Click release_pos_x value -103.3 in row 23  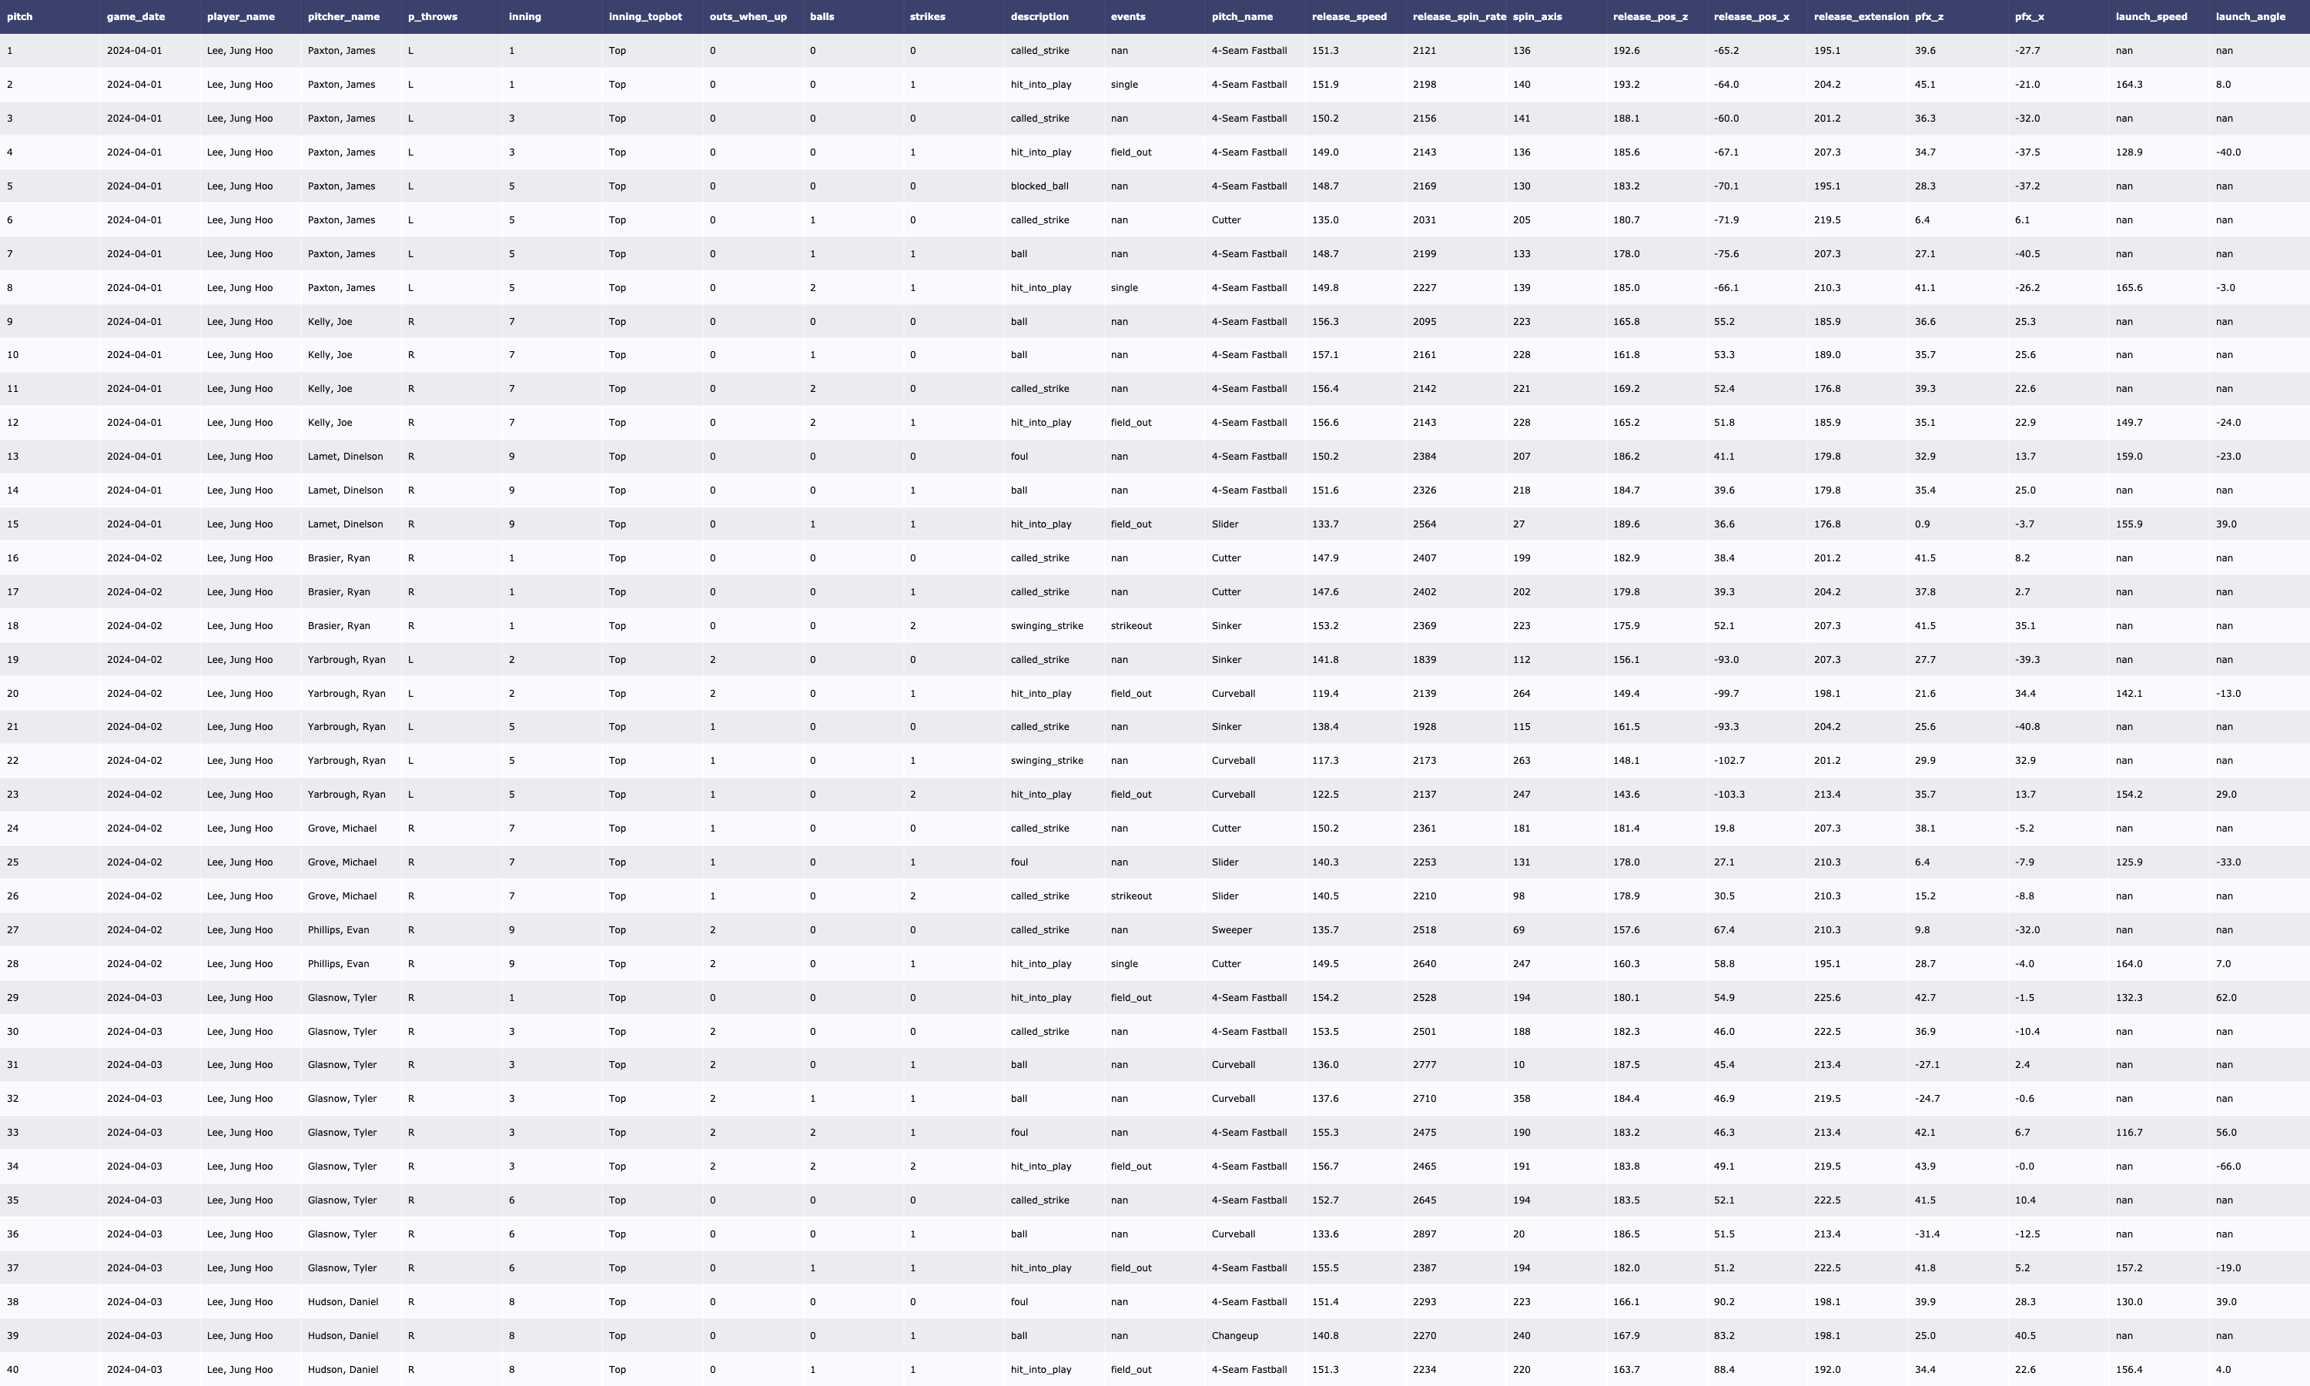[1729, 795]
